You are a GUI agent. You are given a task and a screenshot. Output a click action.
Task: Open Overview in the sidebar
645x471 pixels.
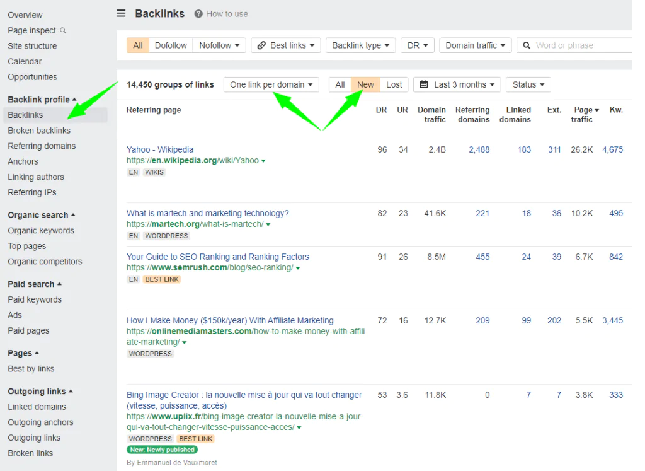pyautogui.click(x=25, y=15)
